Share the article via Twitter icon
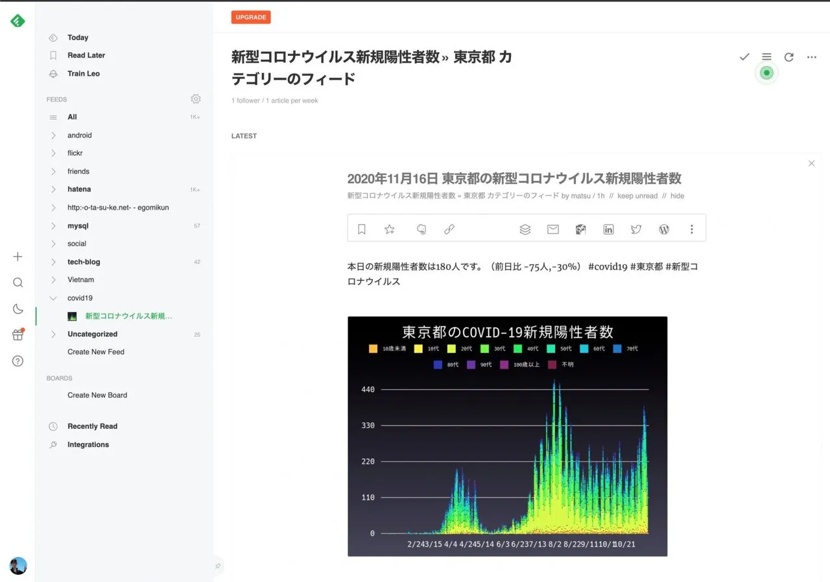 pos(635,229)
